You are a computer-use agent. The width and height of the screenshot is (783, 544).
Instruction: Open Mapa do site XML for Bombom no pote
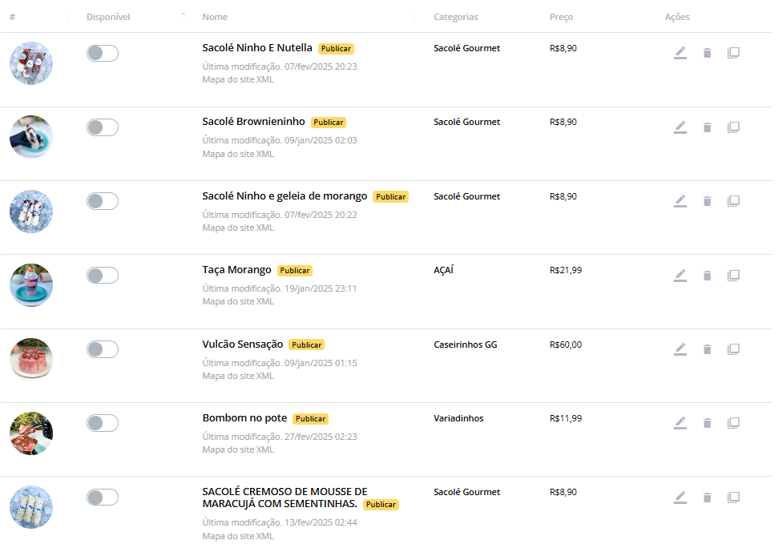238,449
